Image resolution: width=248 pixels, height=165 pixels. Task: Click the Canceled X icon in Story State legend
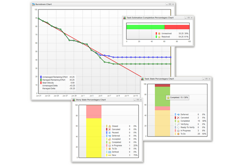(110, 129)
